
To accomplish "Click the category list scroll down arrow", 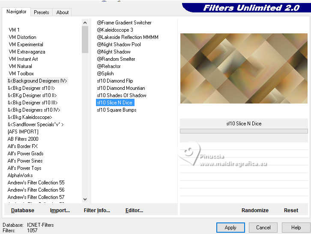I will (85, 199).
